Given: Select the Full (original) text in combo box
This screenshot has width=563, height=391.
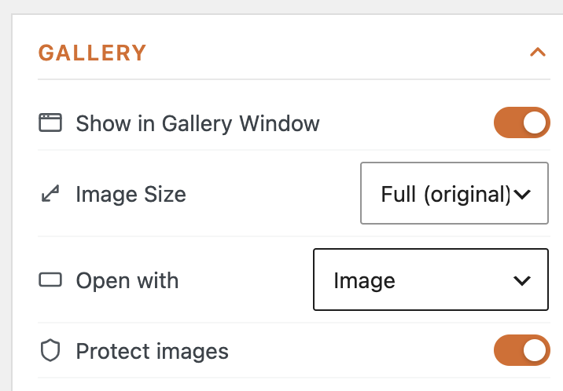Looking at the screenshot, I should click(446, 195).
